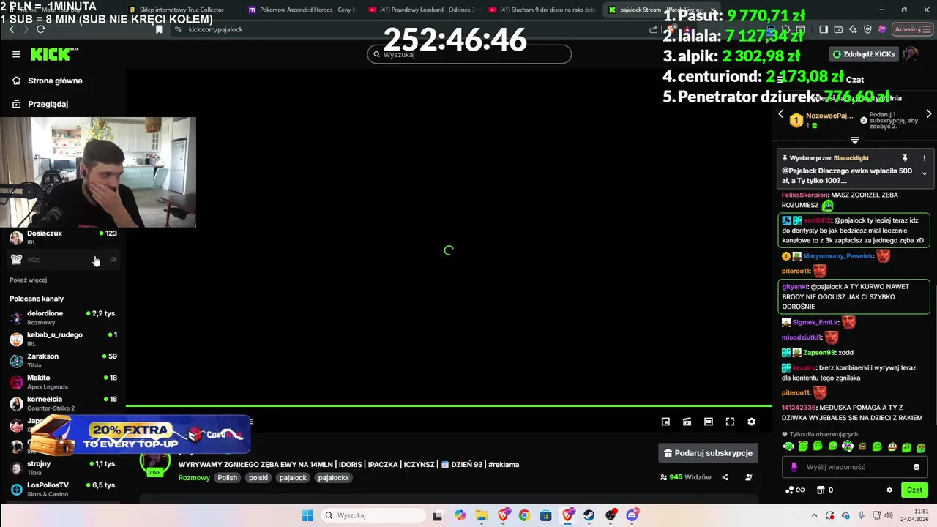Select the pajalockk tag

(x=334, y=478)
